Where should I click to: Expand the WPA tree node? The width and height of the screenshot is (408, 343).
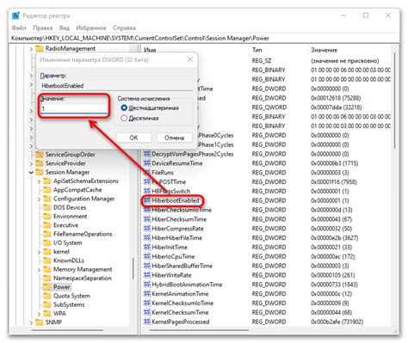point(39,314)
